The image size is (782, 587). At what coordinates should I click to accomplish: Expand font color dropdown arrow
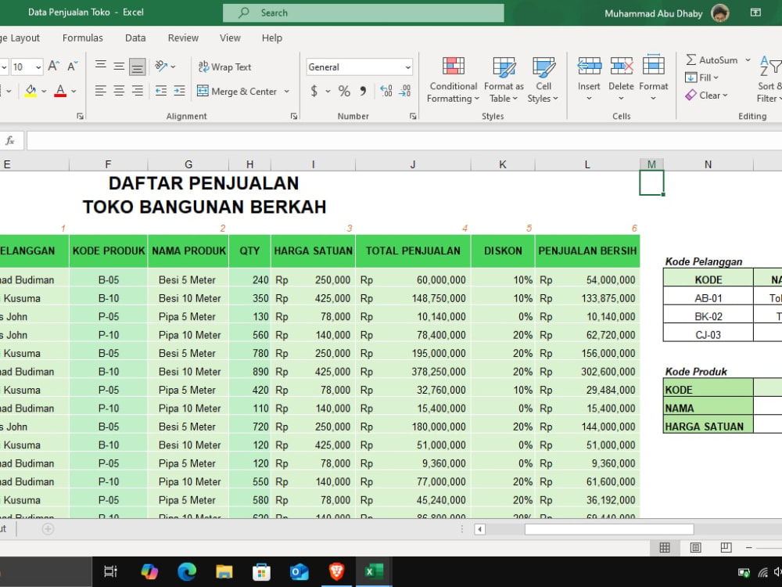tap(74, 91)
